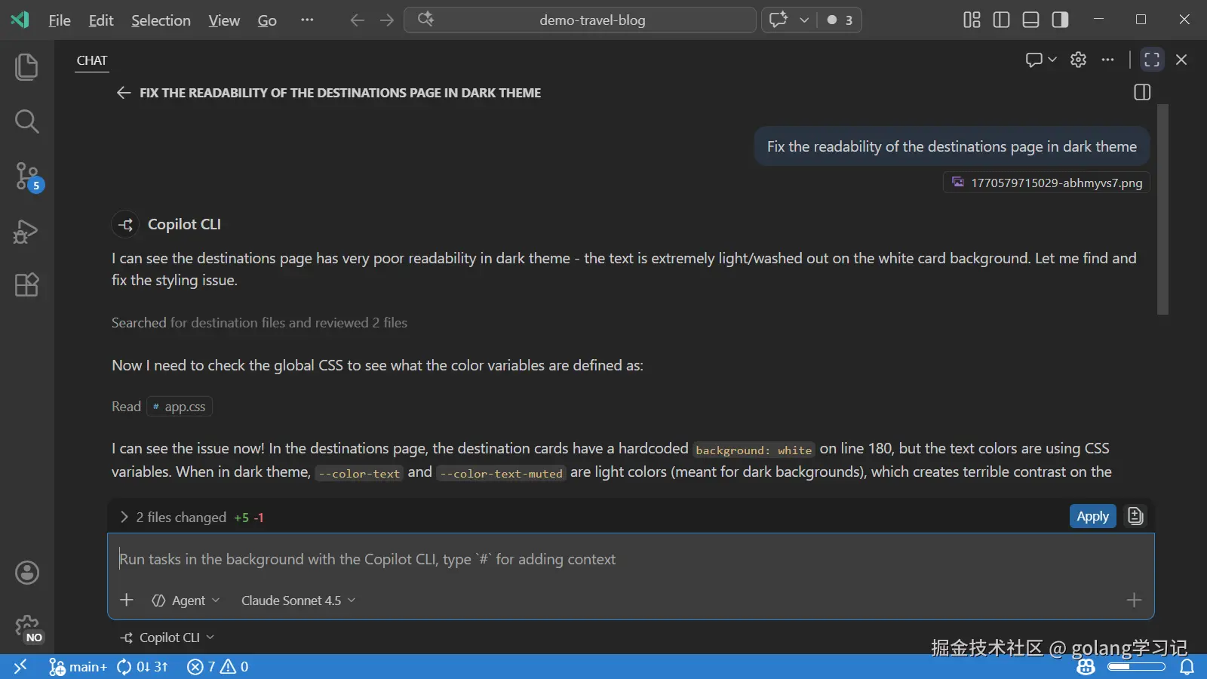The width and height of the screenshot is (1207, 679).
Task: Open the Run and Debug view
Action: (x=26, y=231)
